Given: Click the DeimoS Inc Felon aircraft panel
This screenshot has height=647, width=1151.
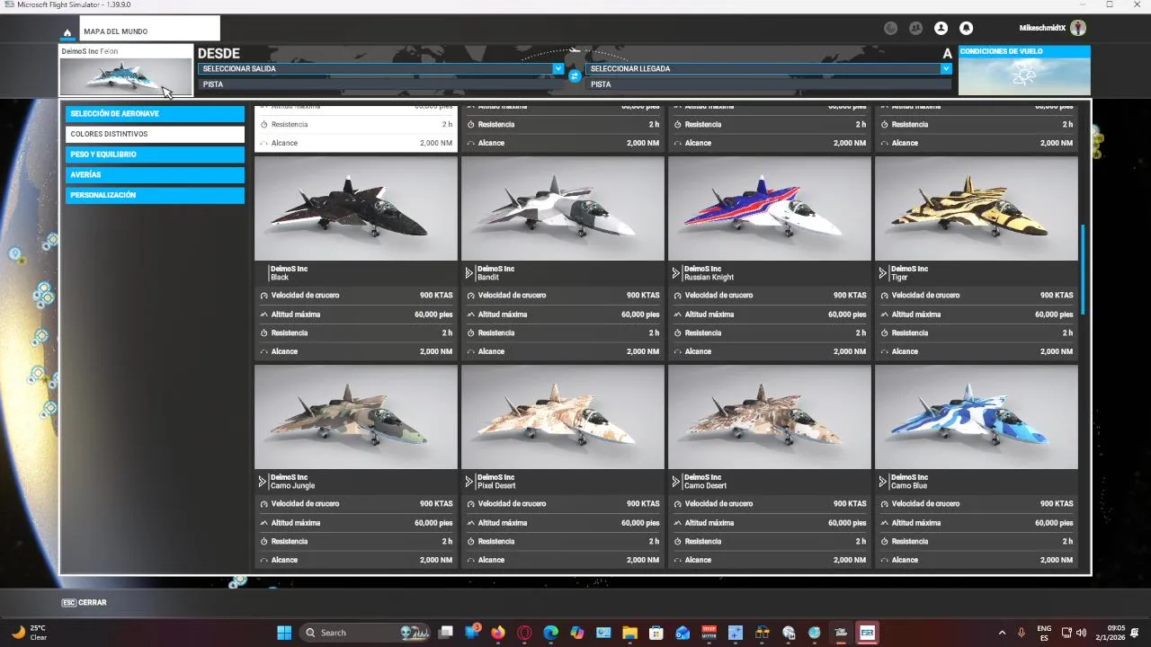Looking at the screenshot, I should [x=126, y=70].
